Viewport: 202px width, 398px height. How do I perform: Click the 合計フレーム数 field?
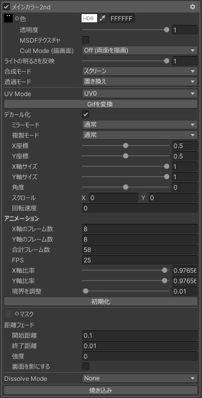140,249
